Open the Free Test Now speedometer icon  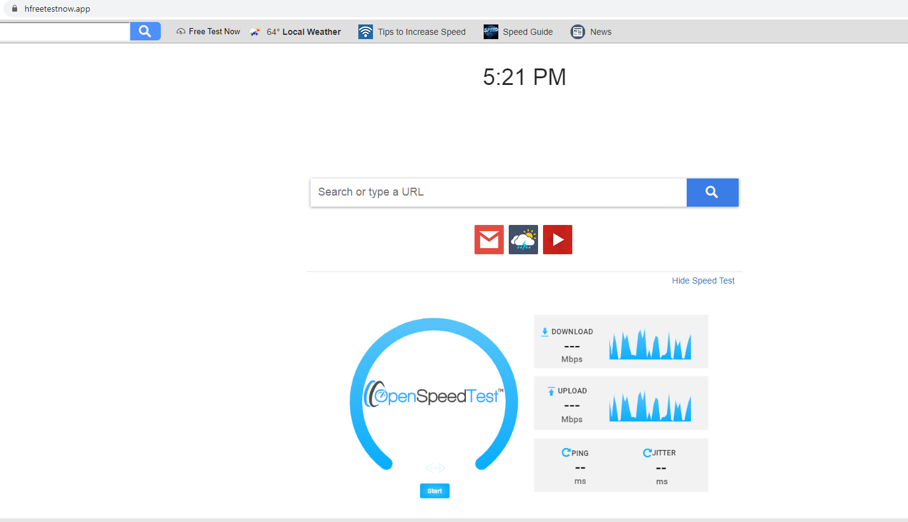point(181,32)
